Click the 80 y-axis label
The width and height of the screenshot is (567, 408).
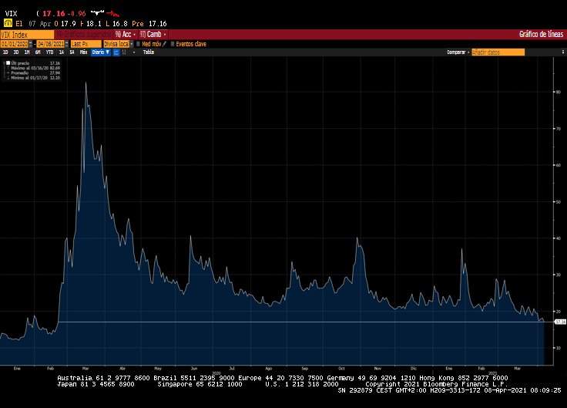tap(559, 92)
